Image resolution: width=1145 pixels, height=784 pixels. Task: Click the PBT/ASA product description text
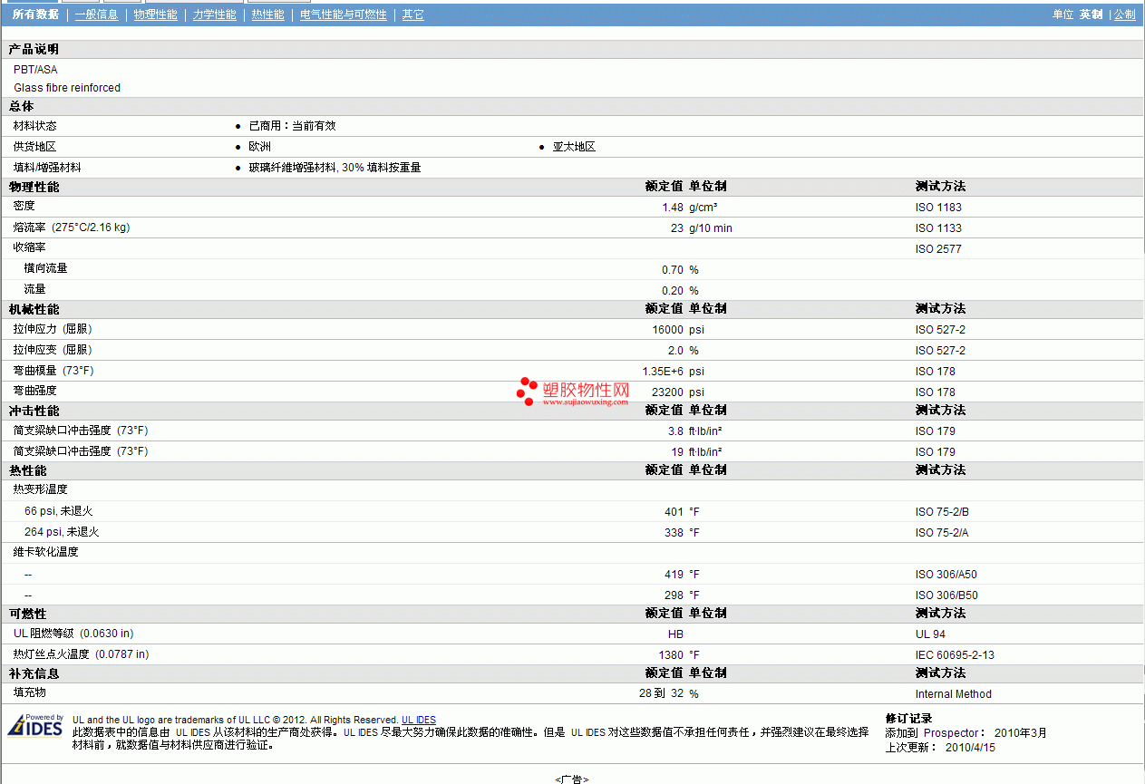pyautogui.click(x=36, y=69)
